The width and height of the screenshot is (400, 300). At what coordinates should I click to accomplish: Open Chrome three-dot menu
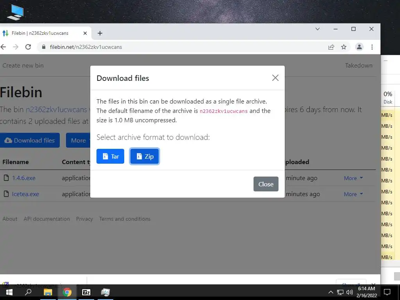point(372,47)
